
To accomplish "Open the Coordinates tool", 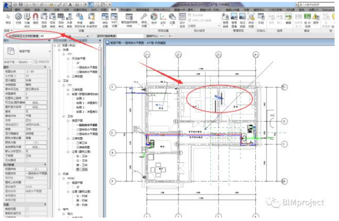I will 163,19.
